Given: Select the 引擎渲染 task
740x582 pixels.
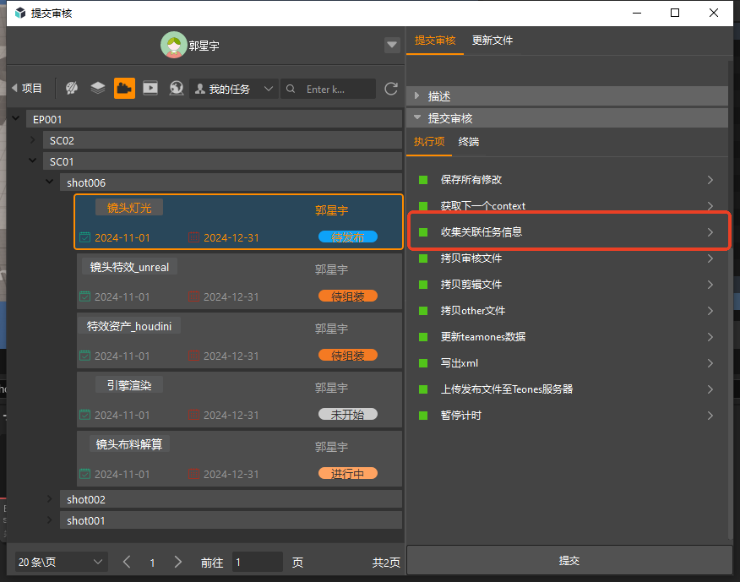Looking at the screenshot, I should pyautogui.click(x=239, y=400).
